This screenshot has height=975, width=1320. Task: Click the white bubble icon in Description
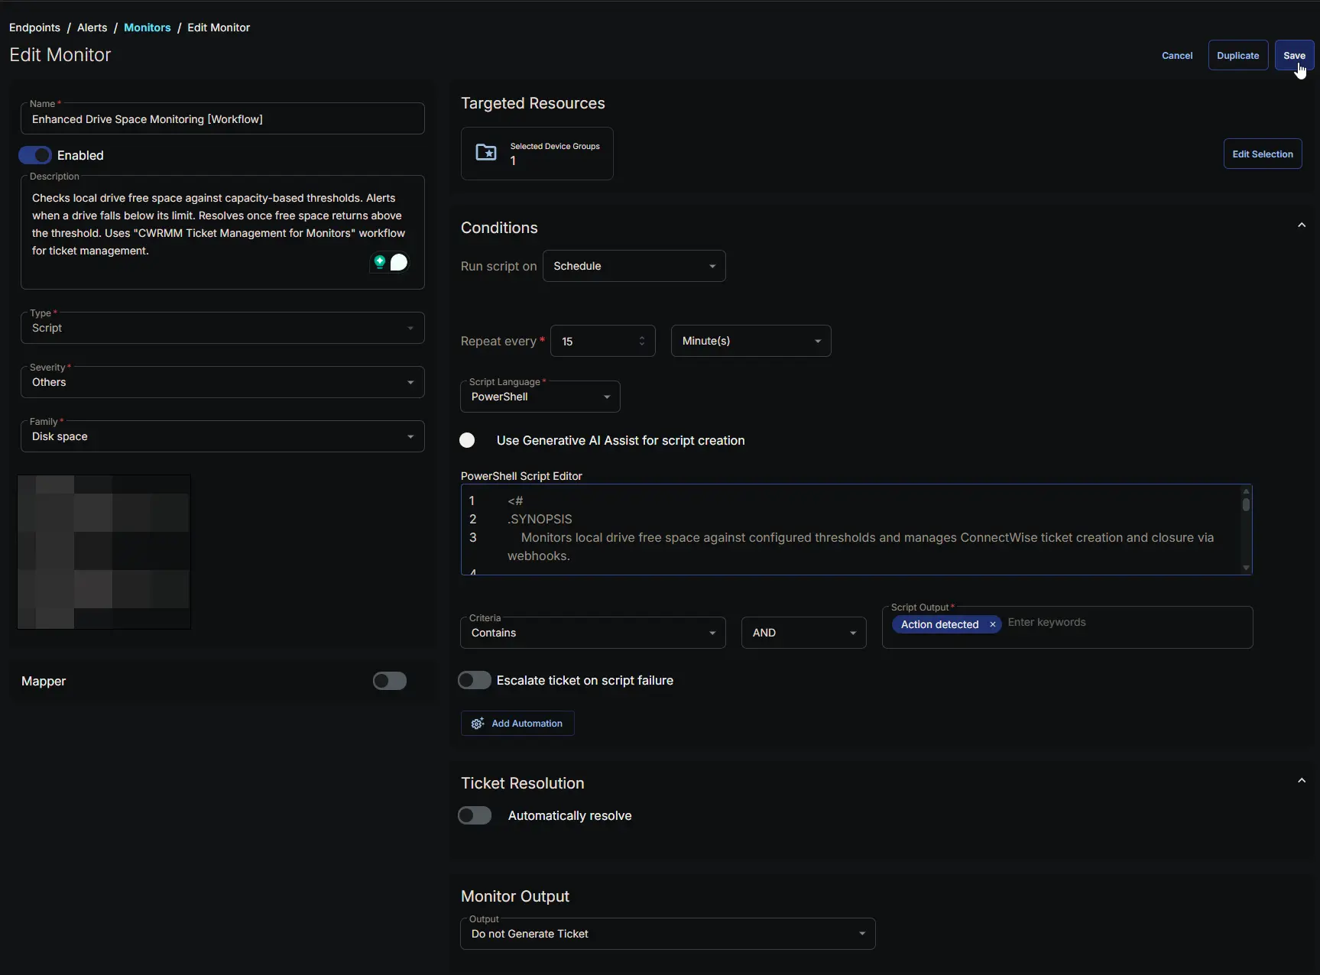399,262
